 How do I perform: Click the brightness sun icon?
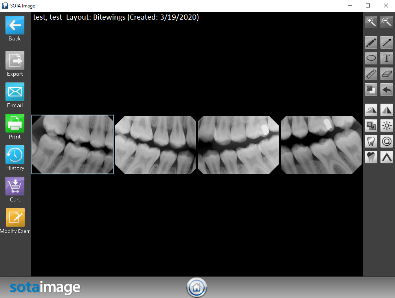(387, 126)
